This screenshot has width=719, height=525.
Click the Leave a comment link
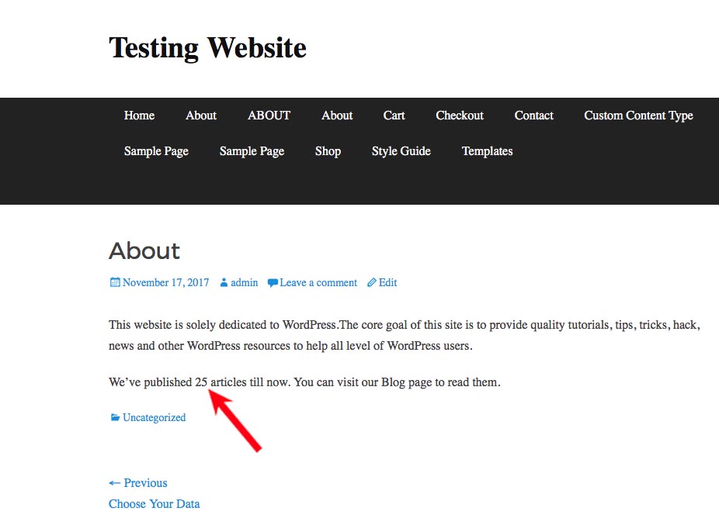pos(318,282)
